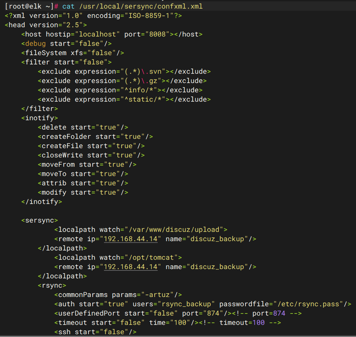Click the fileSystem xfs="false" line

click(73, 53)
